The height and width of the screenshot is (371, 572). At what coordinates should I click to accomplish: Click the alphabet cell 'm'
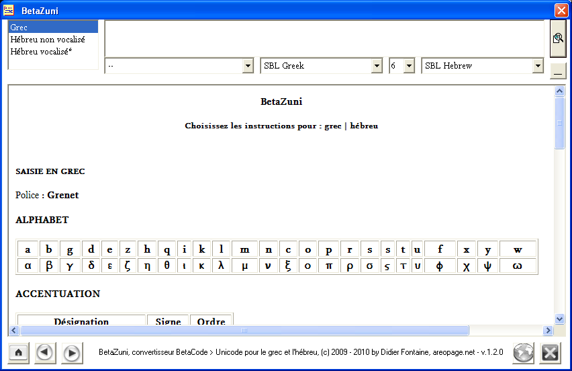245,249
